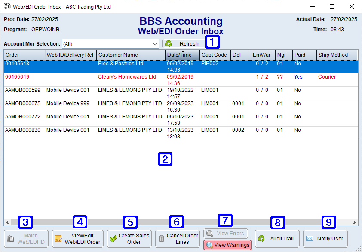Sort by Mgr column header
The image size is (362, 252).
284,55
